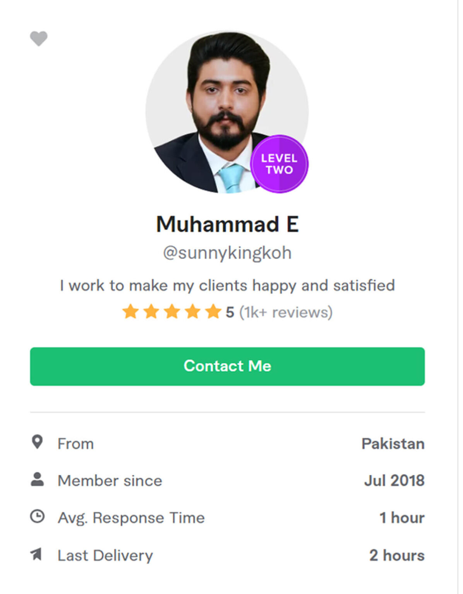Click the response time clock icon

tap(37, 517)
